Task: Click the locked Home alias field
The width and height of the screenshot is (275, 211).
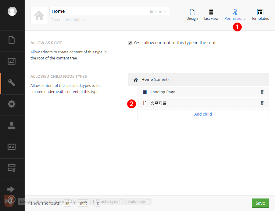Action: point(158,12)
